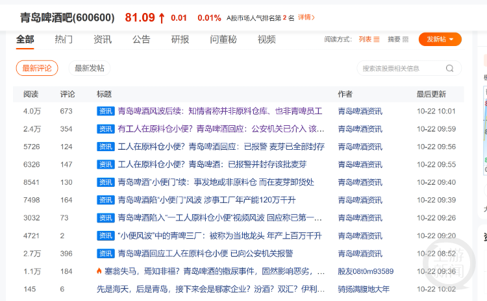Go to the 研报 tab
The height and width of the screenshot is (301, 487).
tap(181, 40)
